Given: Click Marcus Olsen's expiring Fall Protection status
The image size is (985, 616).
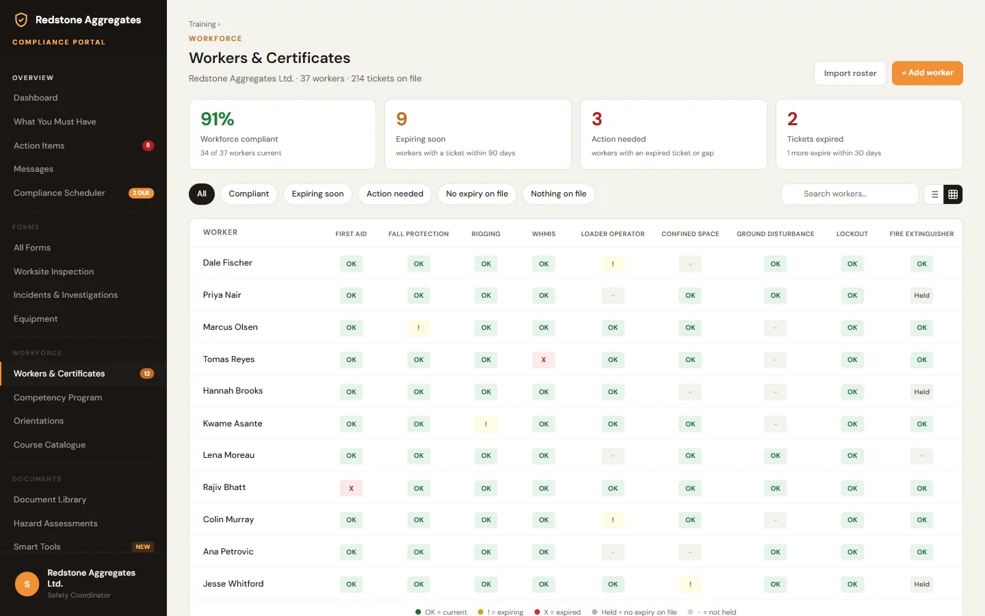Looking at the screenshot, I should click(x=419, y=328).
